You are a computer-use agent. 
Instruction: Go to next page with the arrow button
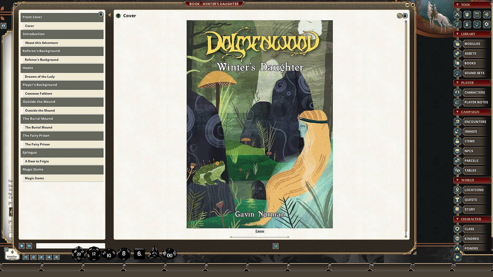pyautogui.click(x=276, y=246)
